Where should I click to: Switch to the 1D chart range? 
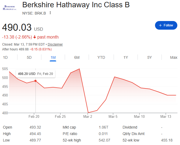5,57
